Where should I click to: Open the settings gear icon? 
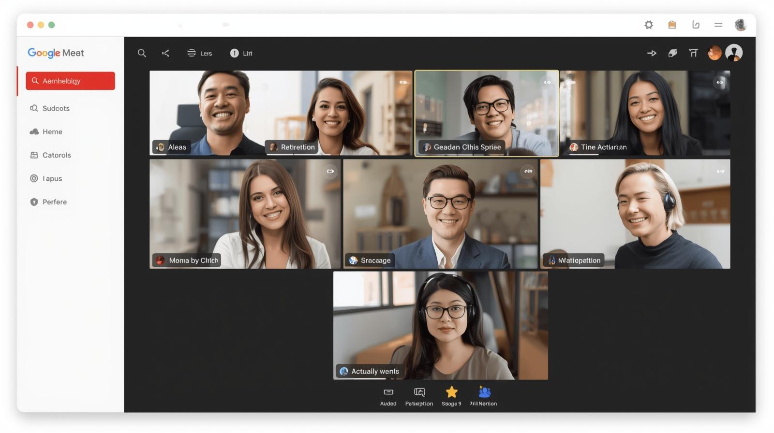(x=649, y=25)
